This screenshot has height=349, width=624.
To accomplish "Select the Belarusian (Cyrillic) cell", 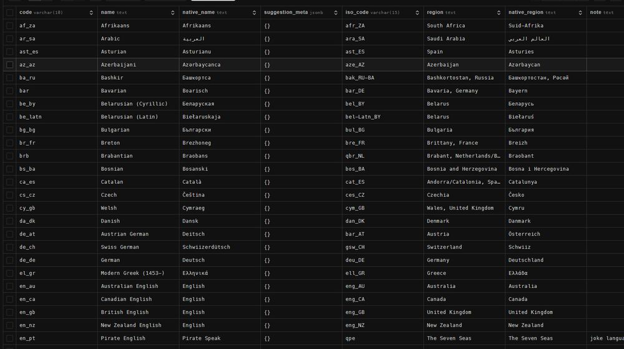I will point(138,103).
